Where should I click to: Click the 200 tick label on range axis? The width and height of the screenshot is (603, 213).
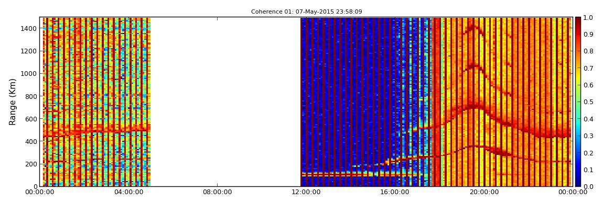tap(31, 164)
